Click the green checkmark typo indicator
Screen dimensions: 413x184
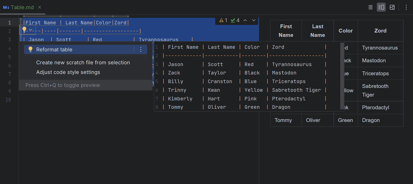[233, 21]
